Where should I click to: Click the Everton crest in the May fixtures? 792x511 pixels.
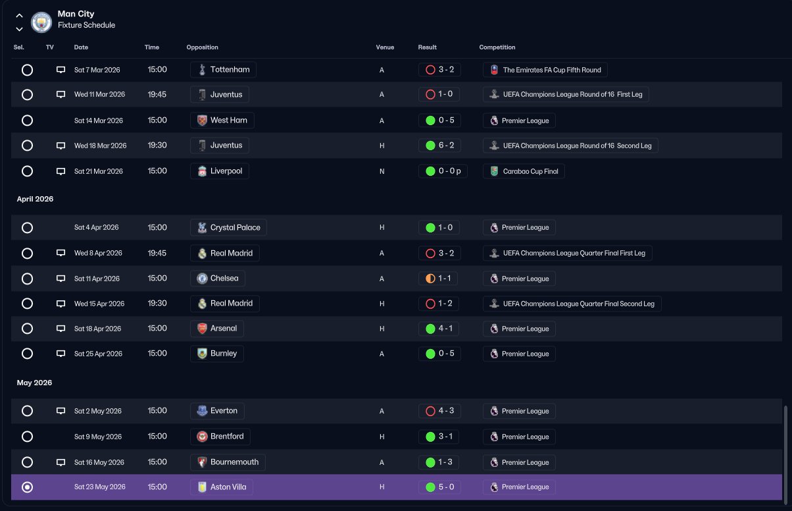click(x=202, y=411)
